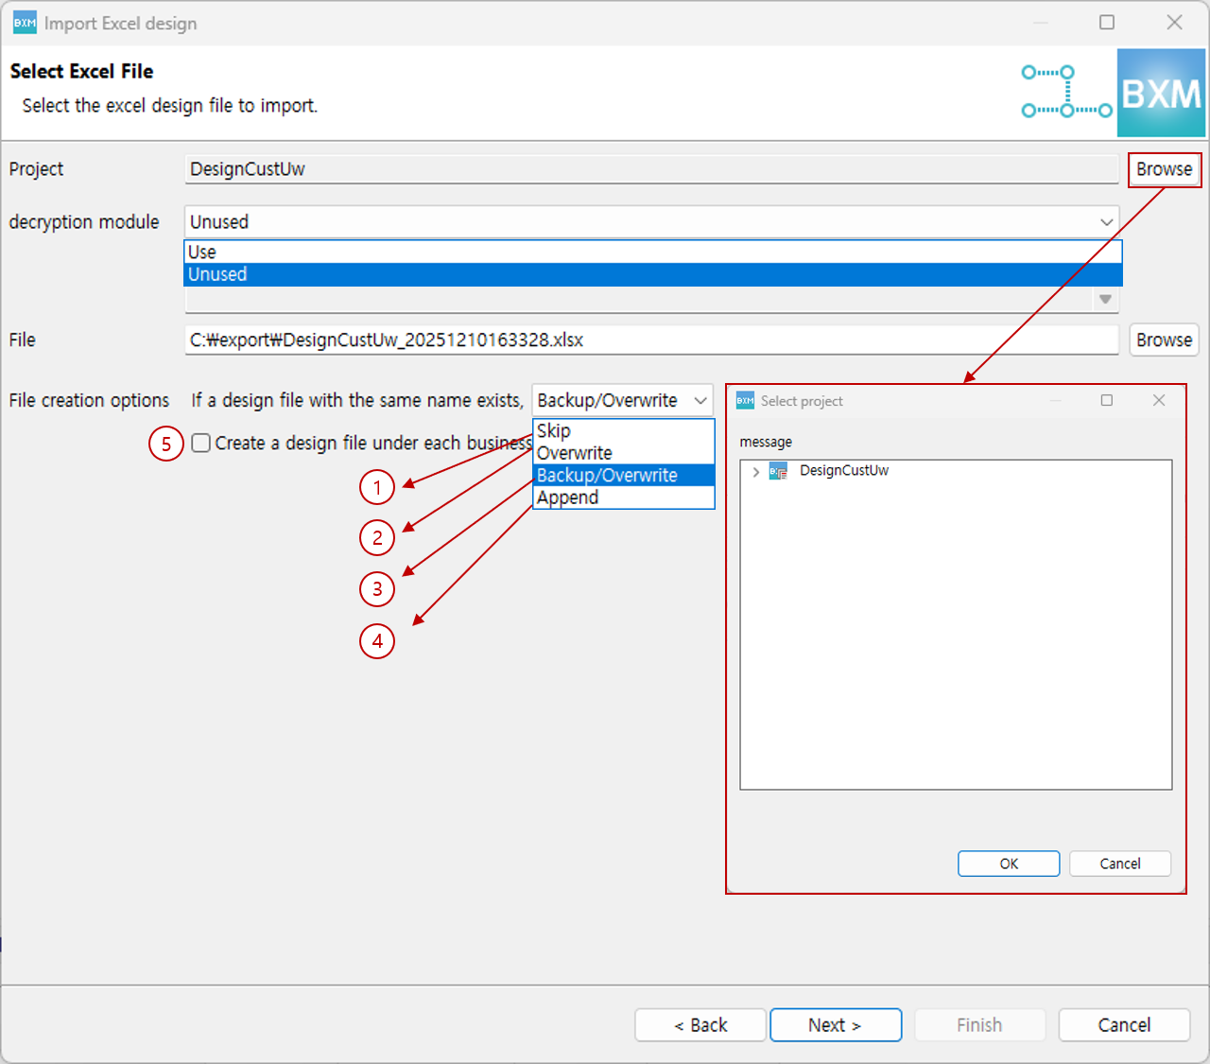
Task: Open the Backup/Overwrite file option dropdown
Action: coord(700,401)
